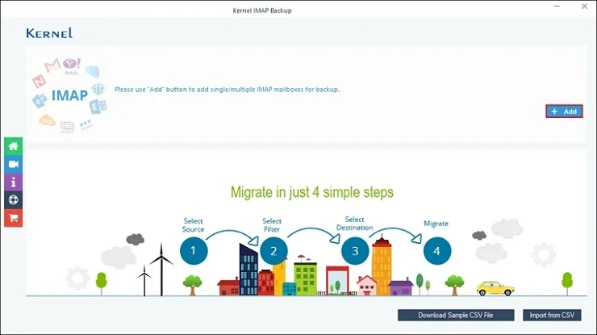597x335 pixels.
Task: Click Download Sample CSV File button
Action: pyautogui.click(x=455, y=315)
